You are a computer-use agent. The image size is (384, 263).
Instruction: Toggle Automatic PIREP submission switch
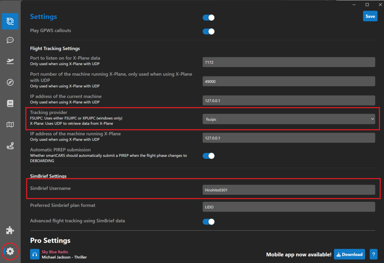pyautogui.click(x=208, y=156)
